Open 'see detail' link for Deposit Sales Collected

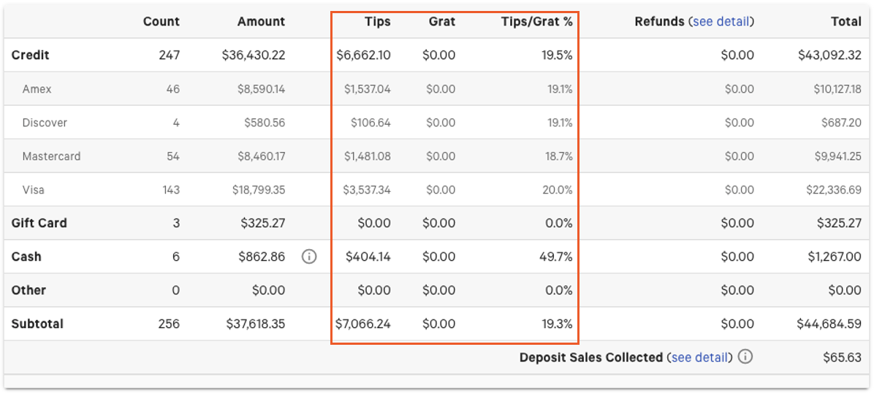[x=701, y=357]
